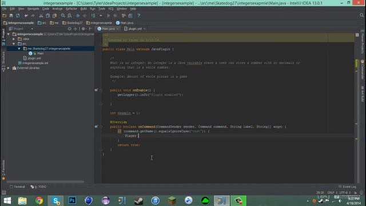The height and width of the screenshot is (206, 366).
Task: Click the Find magnifier icon
Action: 63,15
